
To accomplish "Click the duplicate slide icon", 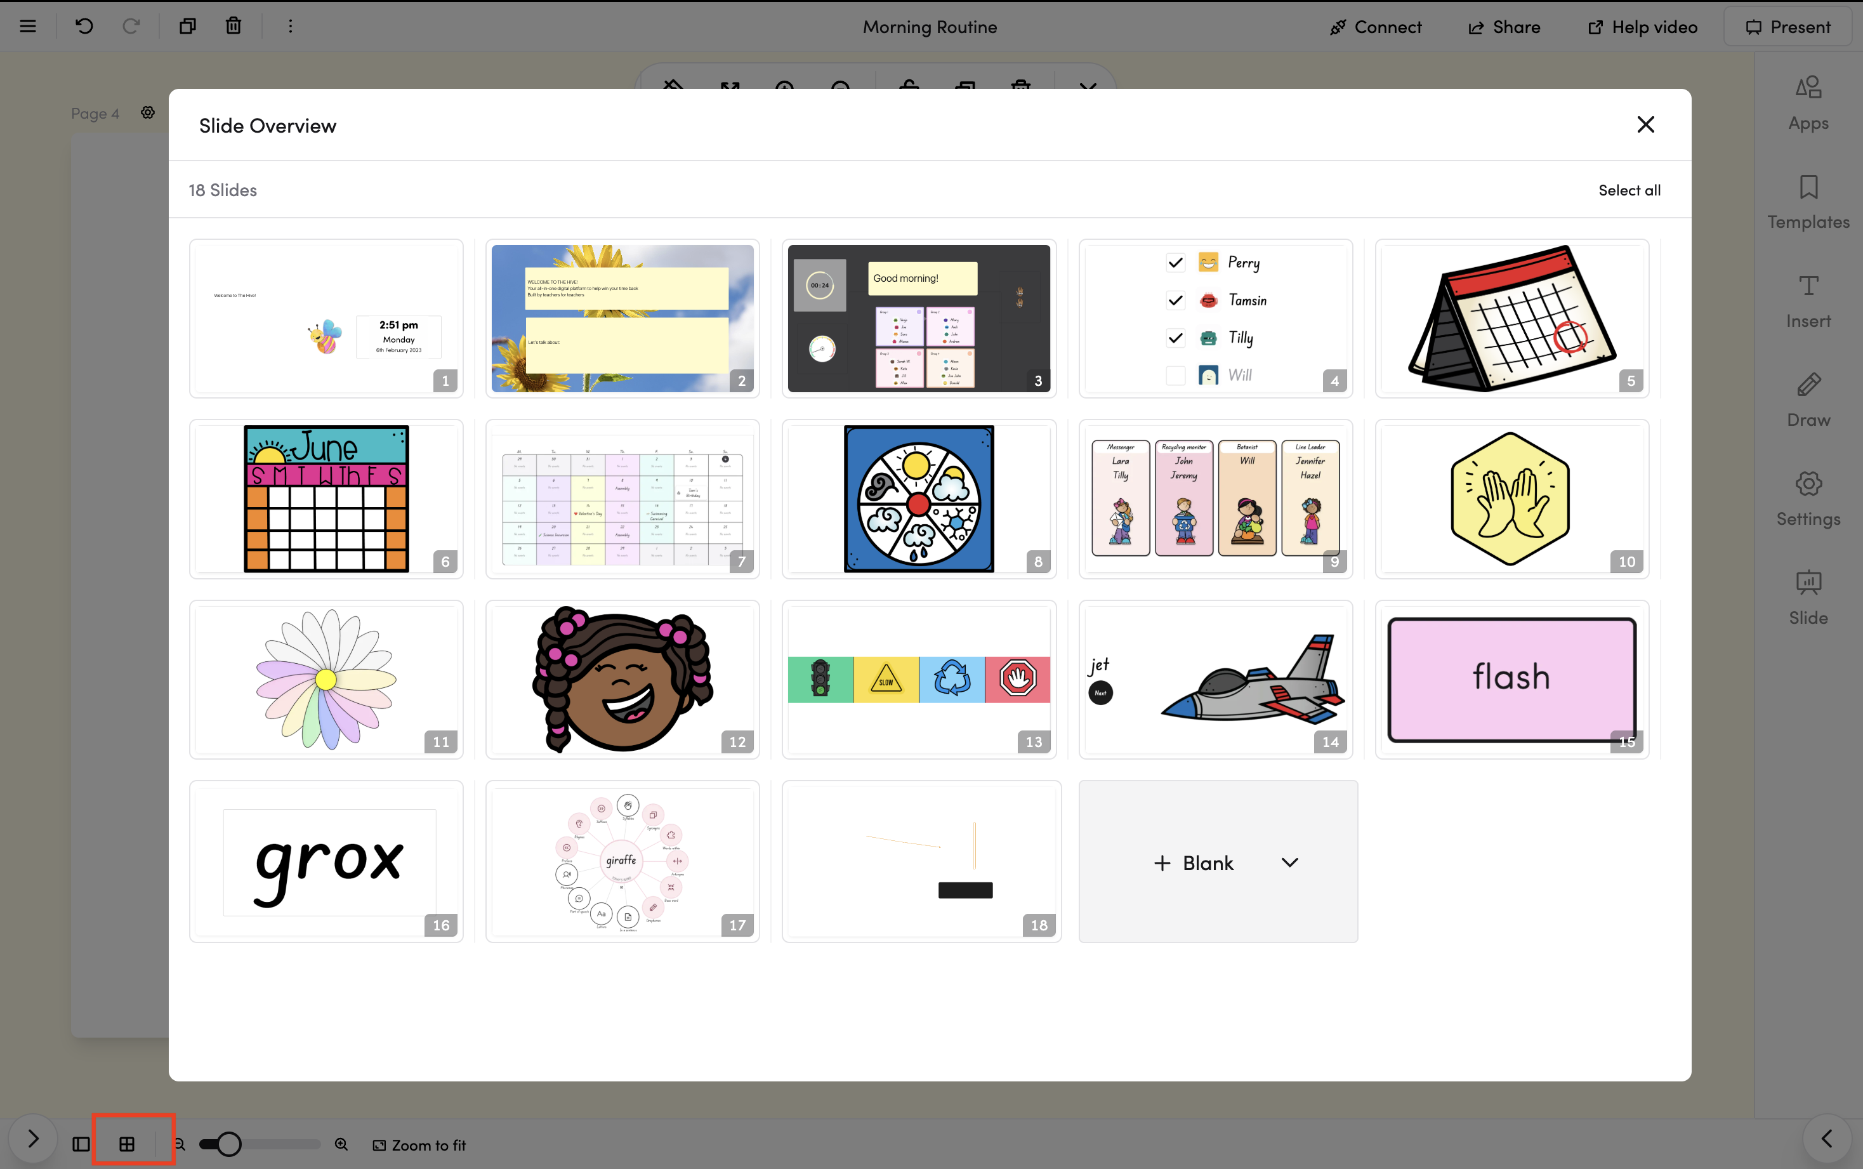I will [x=187, y=26].
